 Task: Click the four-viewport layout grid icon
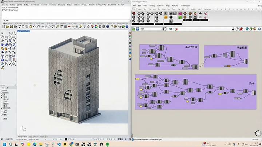[x=65, y=26]
